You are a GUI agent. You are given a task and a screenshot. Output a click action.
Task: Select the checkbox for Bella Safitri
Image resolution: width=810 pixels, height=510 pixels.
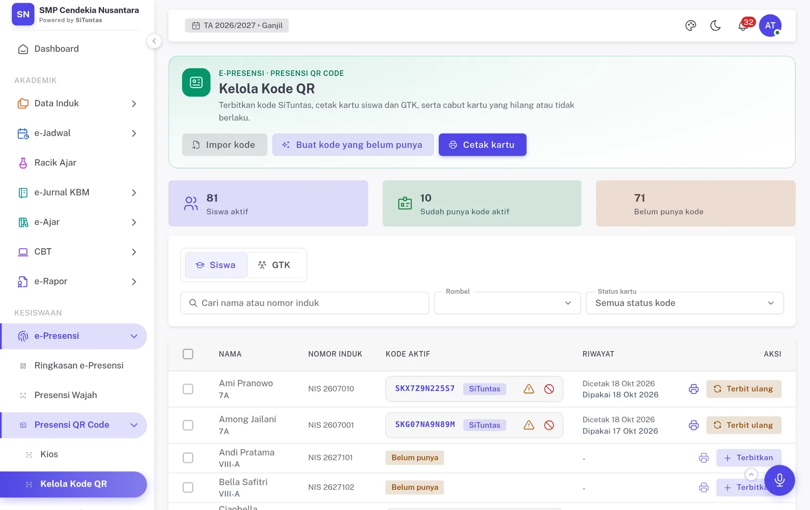pyautogui.click(x=188, y=487)
